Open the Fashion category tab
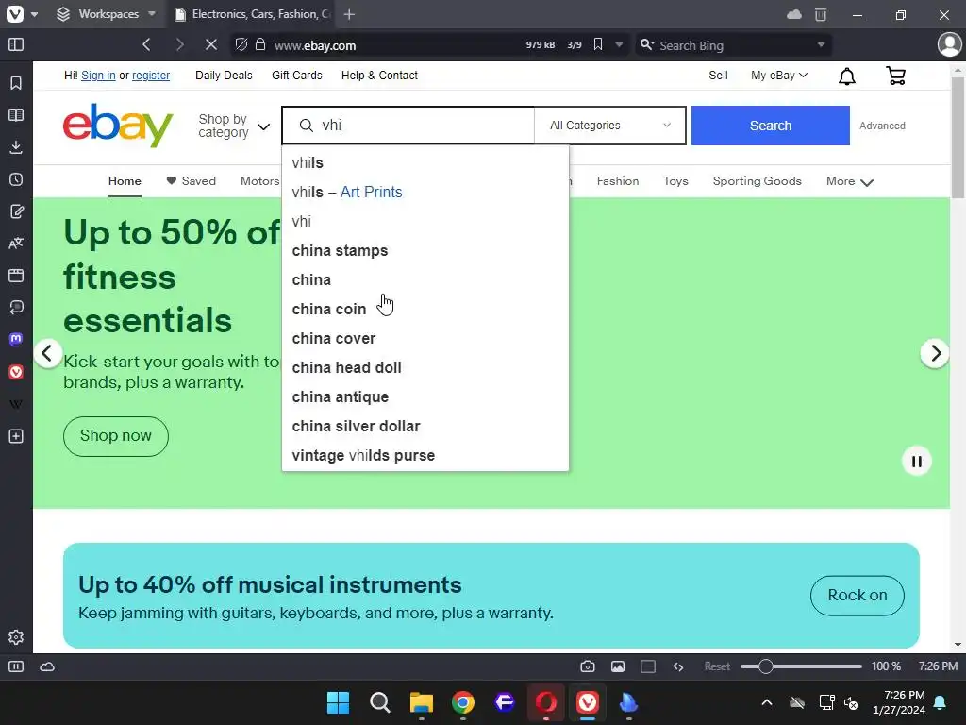 pos(617,181)
